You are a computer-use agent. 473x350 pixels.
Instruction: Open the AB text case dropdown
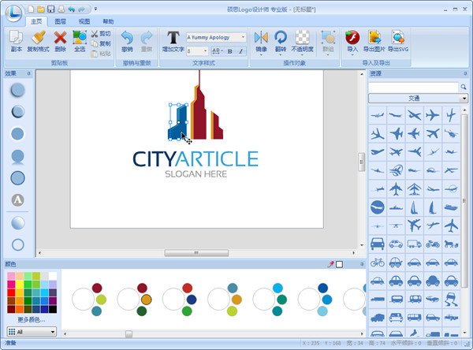tap(218, 51)
